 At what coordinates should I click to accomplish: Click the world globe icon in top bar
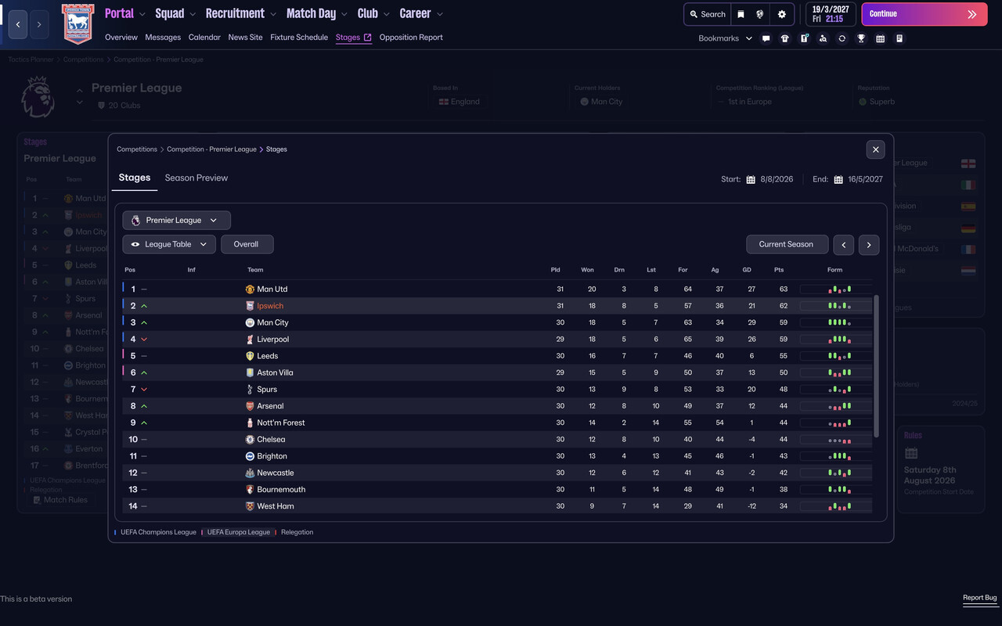pyautogui.click(x=760, y=14)
